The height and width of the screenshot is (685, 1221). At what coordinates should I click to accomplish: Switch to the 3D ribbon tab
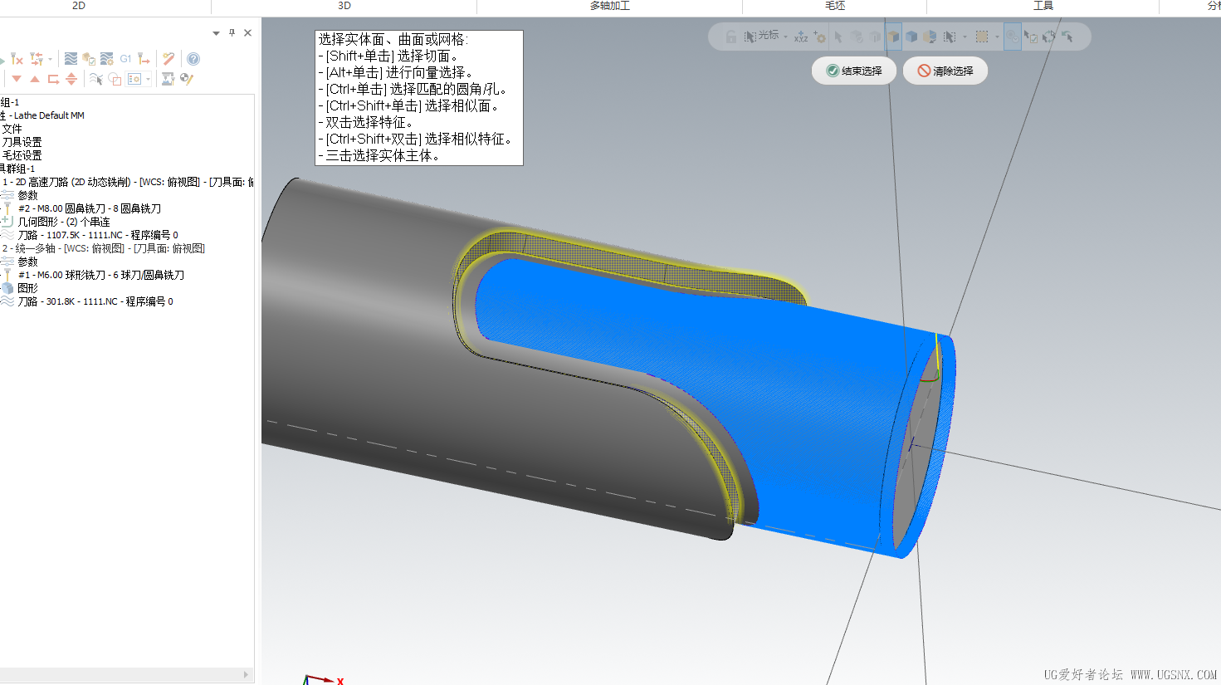344,6
